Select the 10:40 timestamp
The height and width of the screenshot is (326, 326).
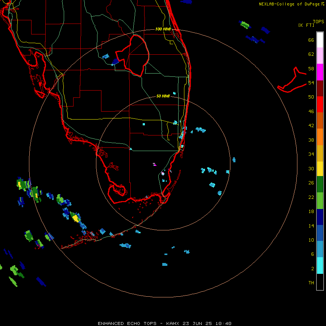[223, 323]
